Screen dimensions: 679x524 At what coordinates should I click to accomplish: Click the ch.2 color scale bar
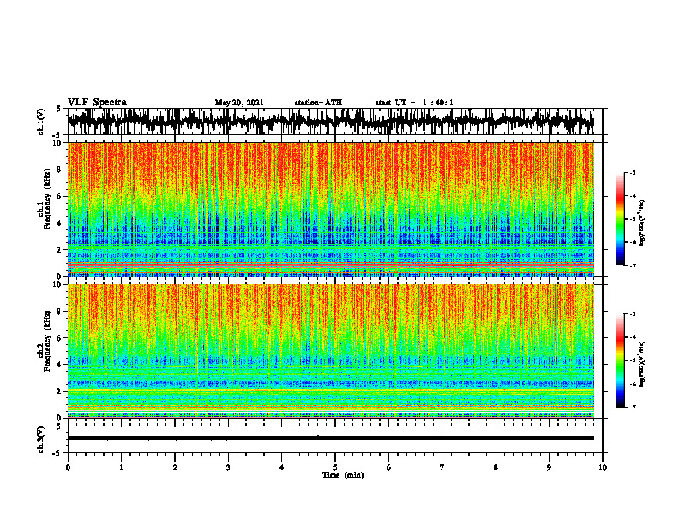(621, 360)
